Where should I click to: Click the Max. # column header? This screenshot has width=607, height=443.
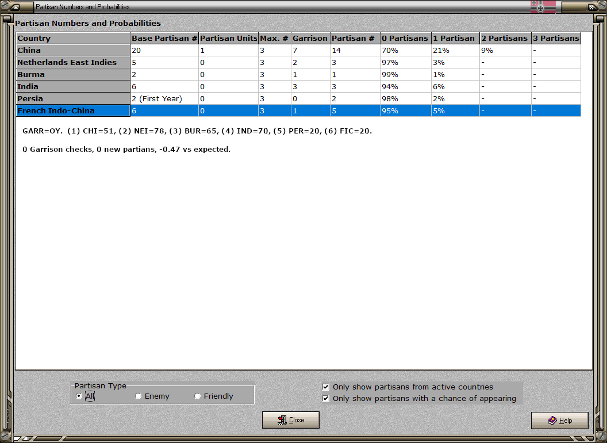click(275, 38)
